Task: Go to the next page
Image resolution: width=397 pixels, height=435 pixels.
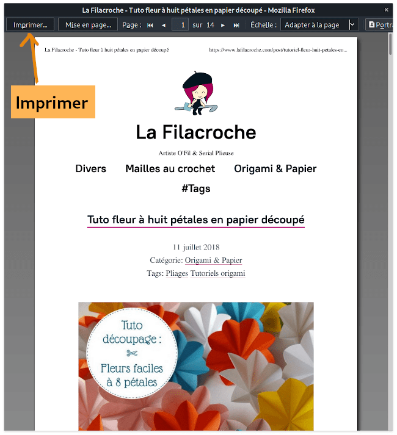Action: (x=223, y=25)
